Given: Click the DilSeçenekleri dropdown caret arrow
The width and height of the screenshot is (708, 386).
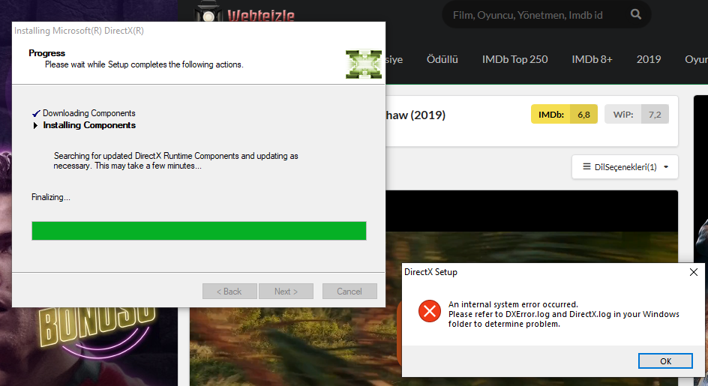Looking at the screenshot, I should [666, 167].
